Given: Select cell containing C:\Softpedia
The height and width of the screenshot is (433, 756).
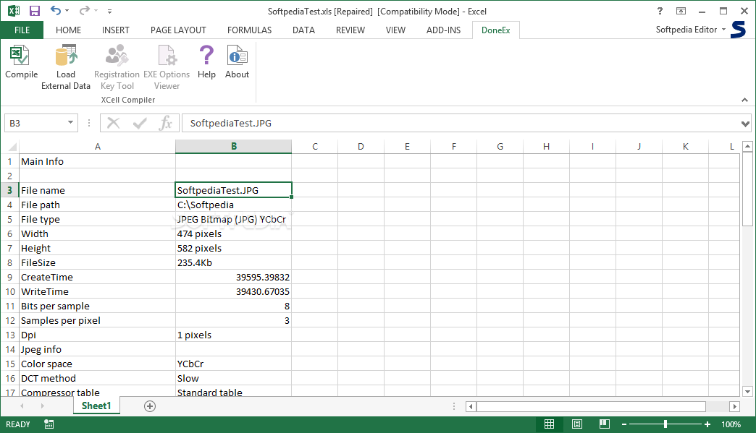Looking at the screenshot, I should click(233, 205).
